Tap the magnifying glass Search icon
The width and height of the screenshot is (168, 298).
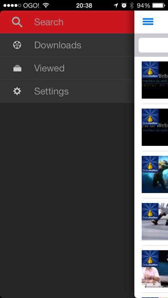(x=17, y=22)
